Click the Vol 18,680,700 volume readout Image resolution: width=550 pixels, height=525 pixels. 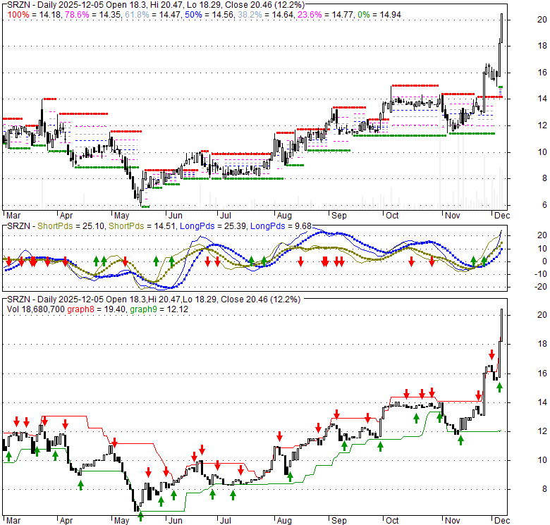(35, 309)
